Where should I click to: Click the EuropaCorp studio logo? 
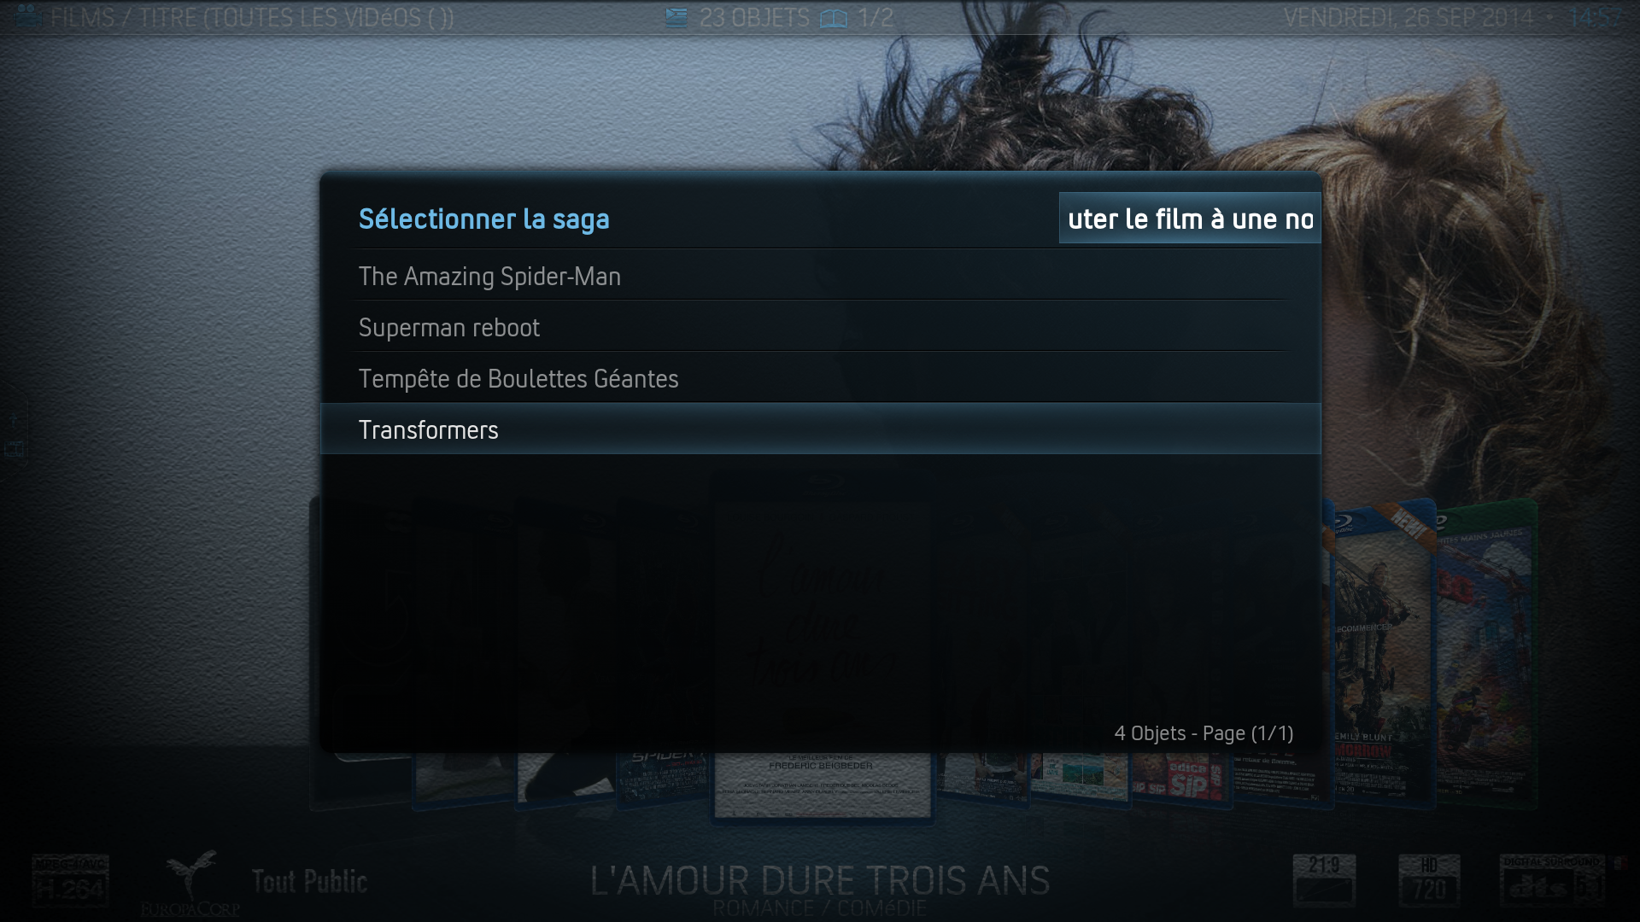190,884
